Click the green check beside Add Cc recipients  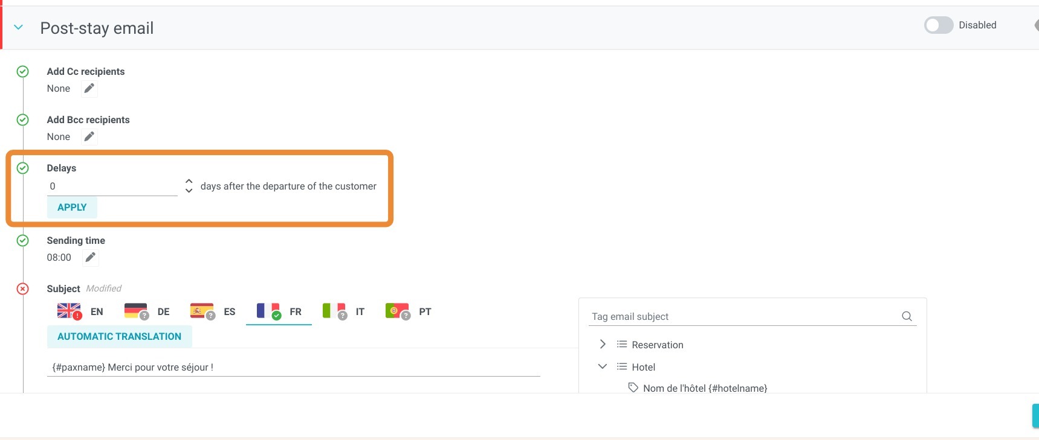click(22, 72)
